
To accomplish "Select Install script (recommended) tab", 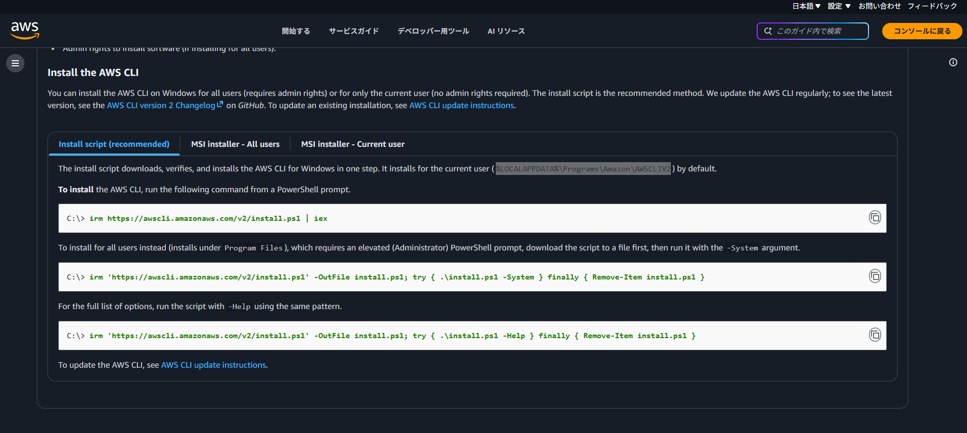I will (x=114, y=144).
